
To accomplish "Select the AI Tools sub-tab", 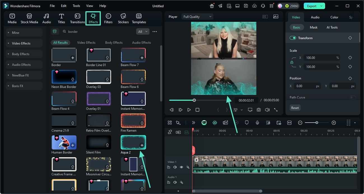I will pyautogui.click(x=332, y=27).
